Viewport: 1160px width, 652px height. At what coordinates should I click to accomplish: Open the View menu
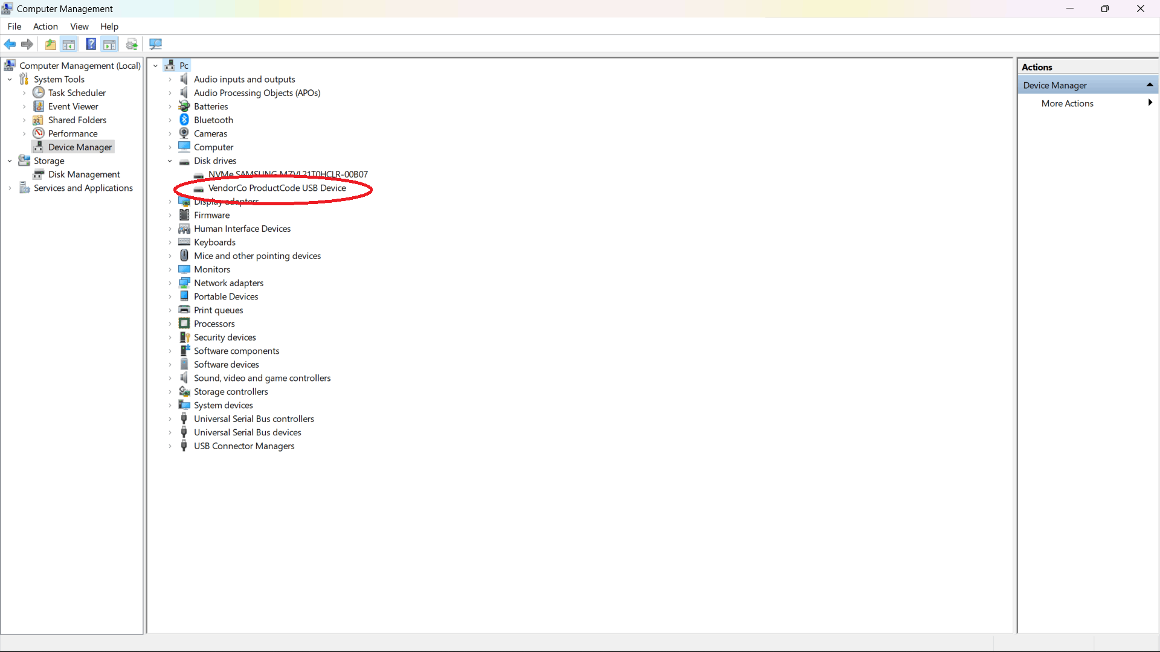pyautogui.click(x=79, y=26)
